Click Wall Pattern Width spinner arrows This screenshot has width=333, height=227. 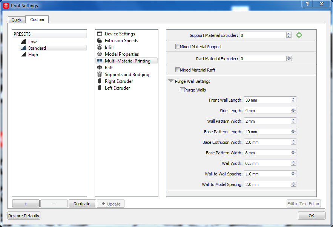(293, 121)
